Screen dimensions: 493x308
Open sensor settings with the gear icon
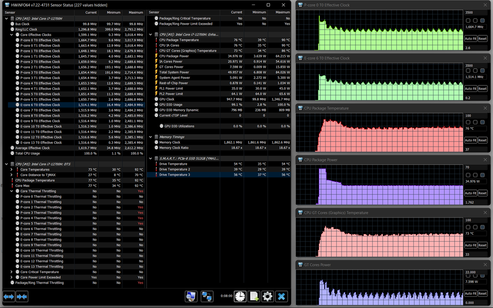[267, 296]
